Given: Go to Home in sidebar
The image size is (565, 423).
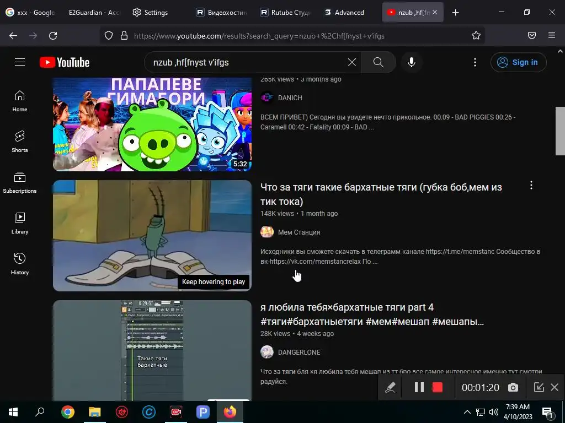Looking at the screenshot, I should click(20, 101).
